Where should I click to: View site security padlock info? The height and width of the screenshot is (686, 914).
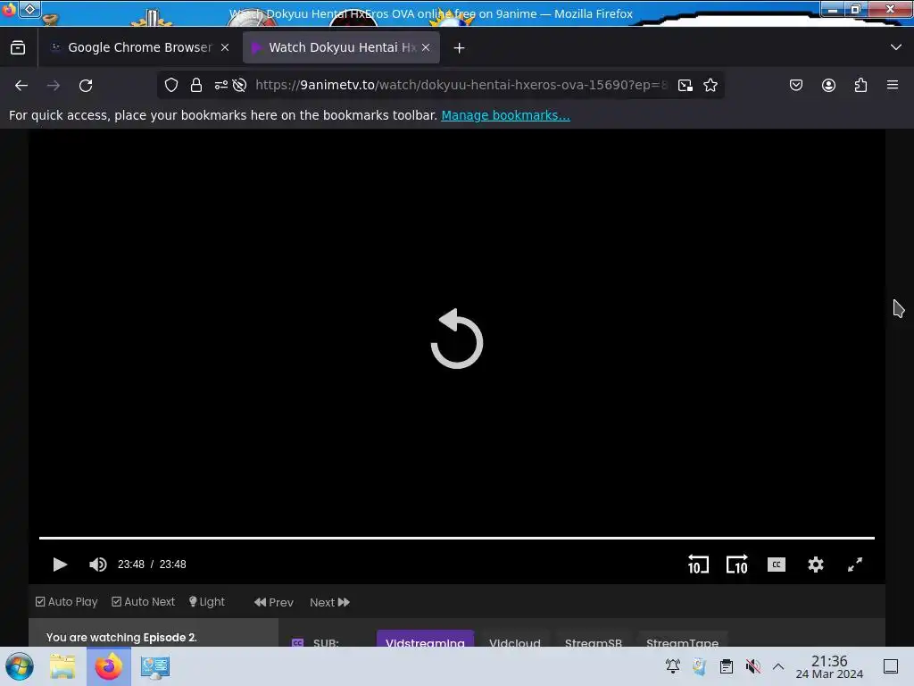pyautogui.click(x=196, y=85)
